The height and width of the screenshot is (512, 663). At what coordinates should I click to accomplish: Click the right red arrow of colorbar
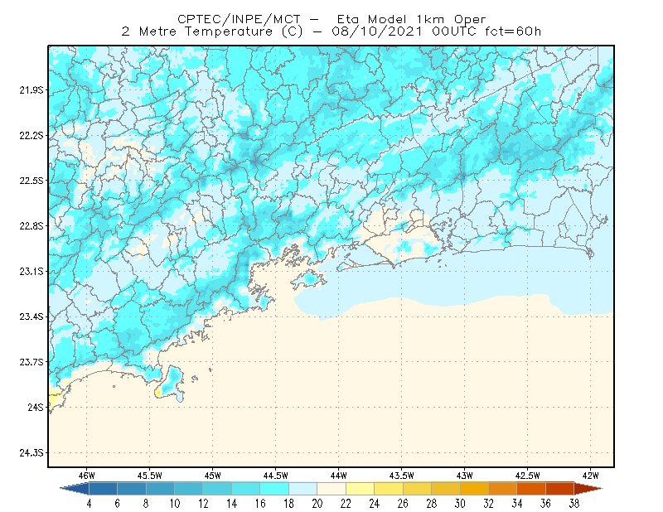point(588,488)
